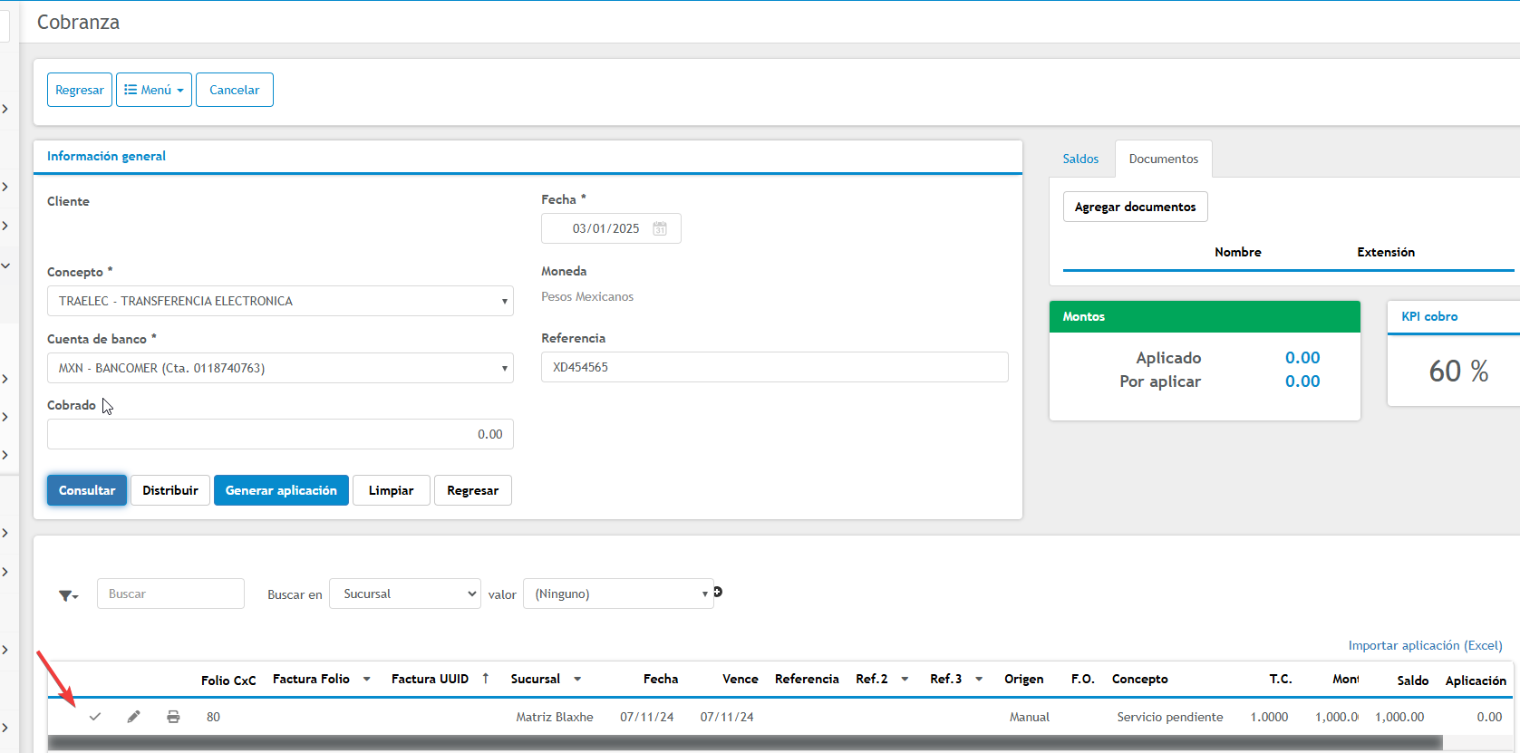Open Sucursal column header filter arrow
1520x753 pixels.
click(577, 679)
